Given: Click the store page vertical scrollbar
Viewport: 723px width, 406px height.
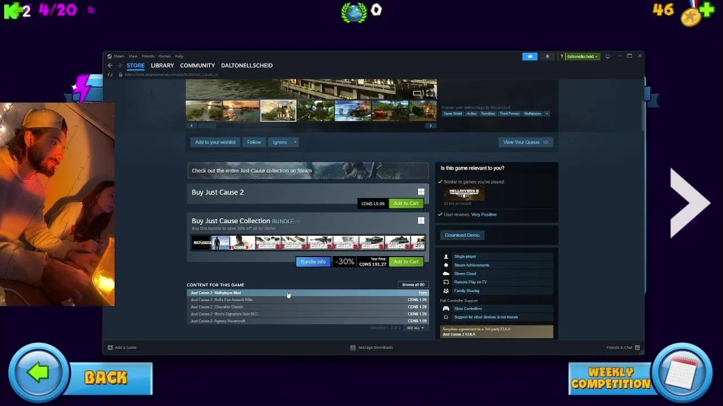Looking at the screenshot, I should pyautogui.click(x=642, y=116).
